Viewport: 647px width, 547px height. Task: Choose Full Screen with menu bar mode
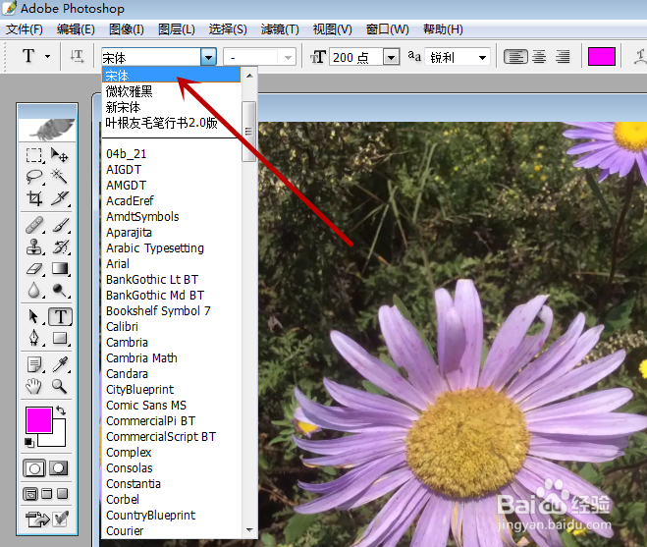[x=46, y=494]
